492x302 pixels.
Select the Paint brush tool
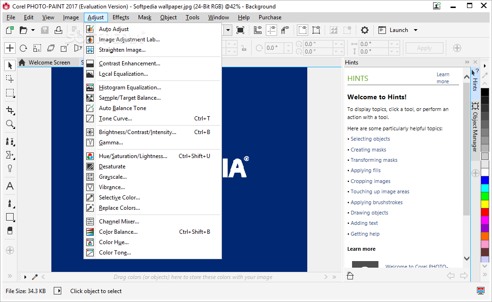(10, 204)
